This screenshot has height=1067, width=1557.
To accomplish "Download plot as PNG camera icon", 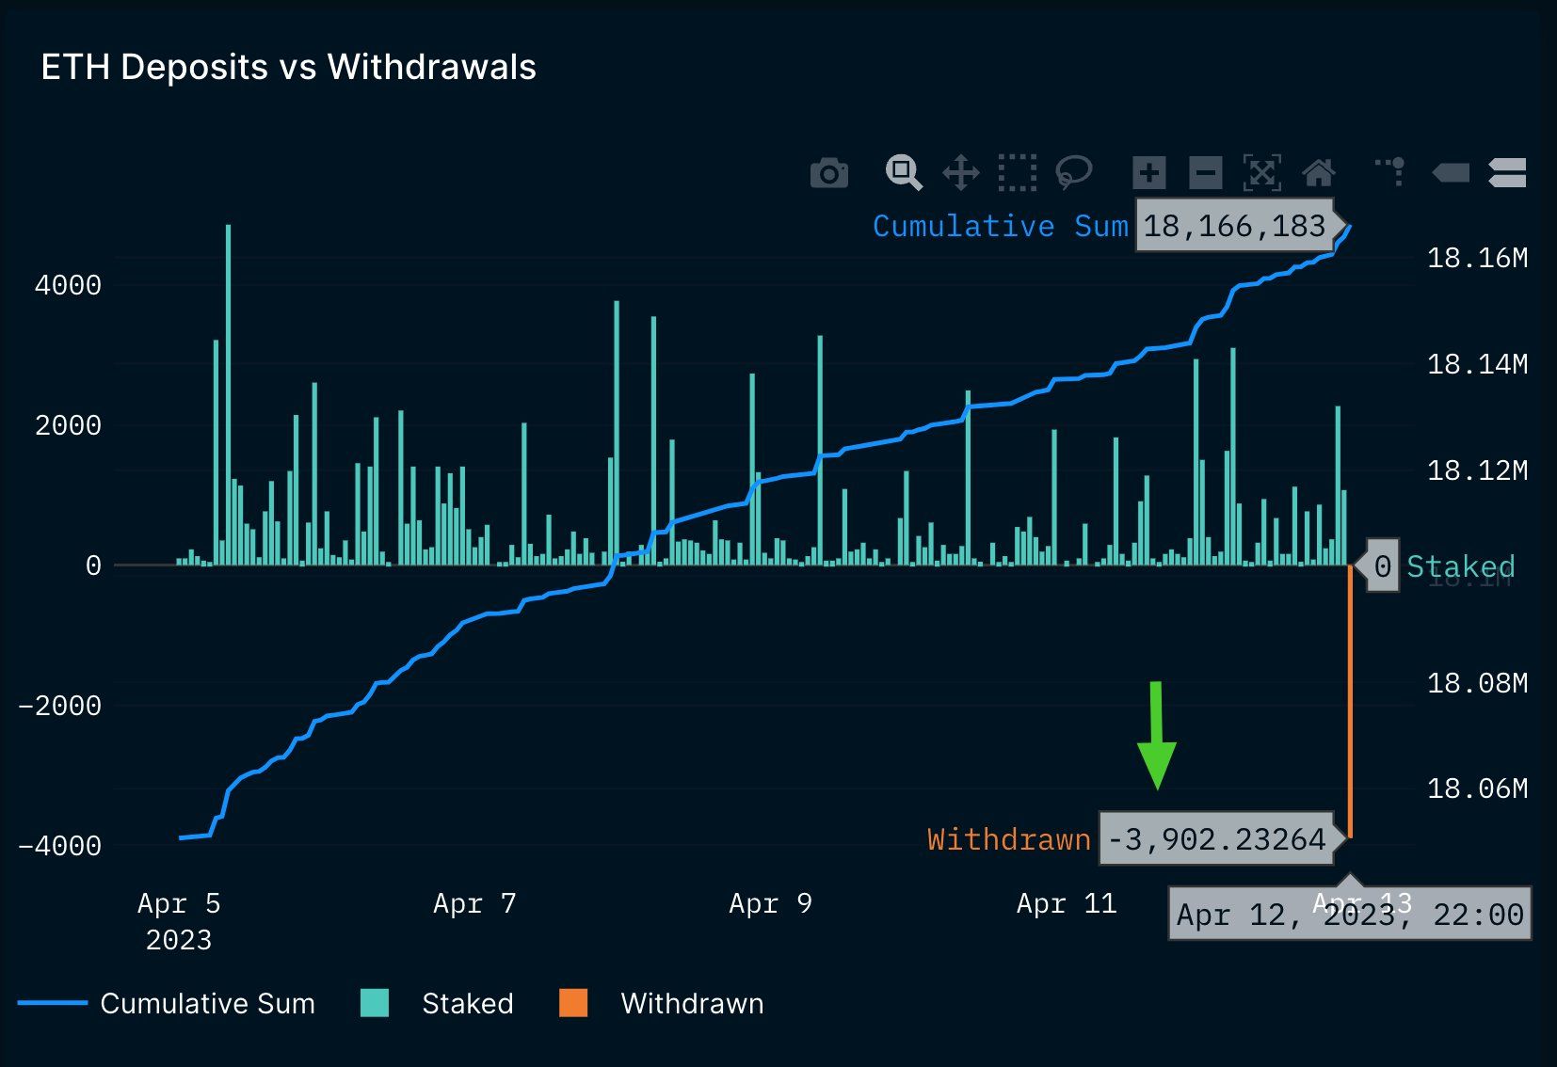I will [x=828, y=173].
